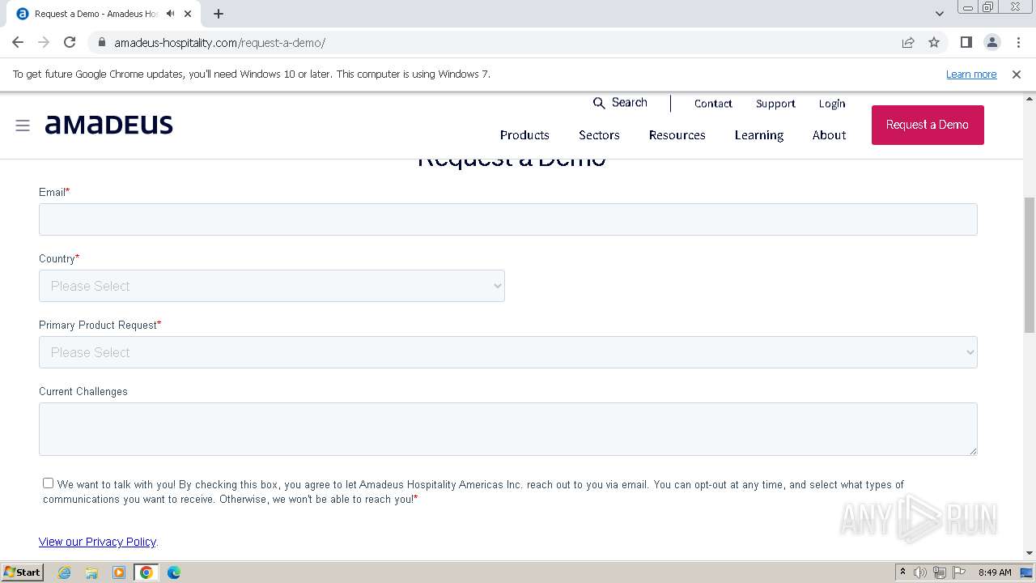This screenshot has height=583, width=1036.
Task: Open the hamburger menu beside Amadeus logo
Action: pyautogui.click(x=23, y=126)
